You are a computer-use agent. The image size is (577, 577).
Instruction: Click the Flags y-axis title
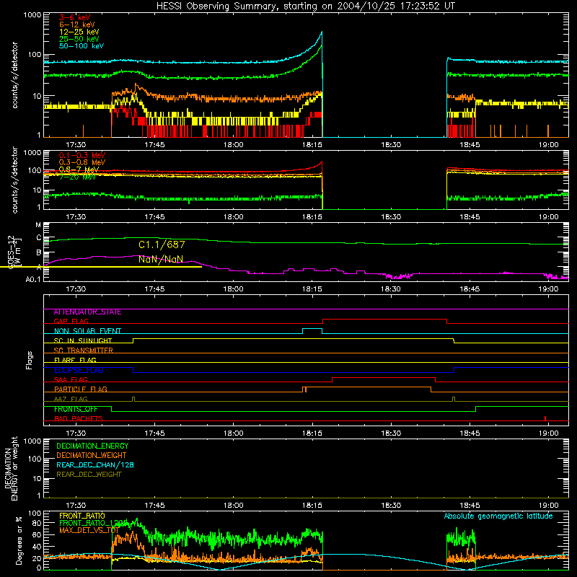[30, 360]
